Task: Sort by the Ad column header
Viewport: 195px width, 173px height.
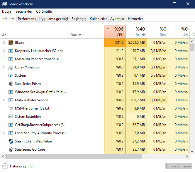Action: point(34,32)
